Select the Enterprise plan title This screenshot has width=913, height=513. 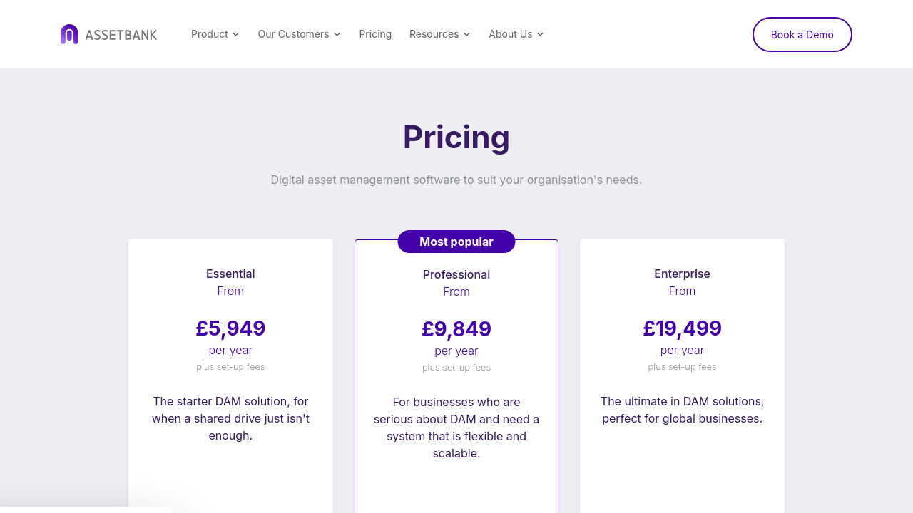point(682,274)
